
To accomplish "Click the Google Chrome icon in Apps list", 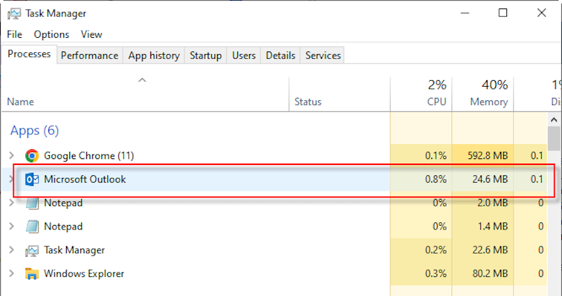I will (x=32, y=156).
